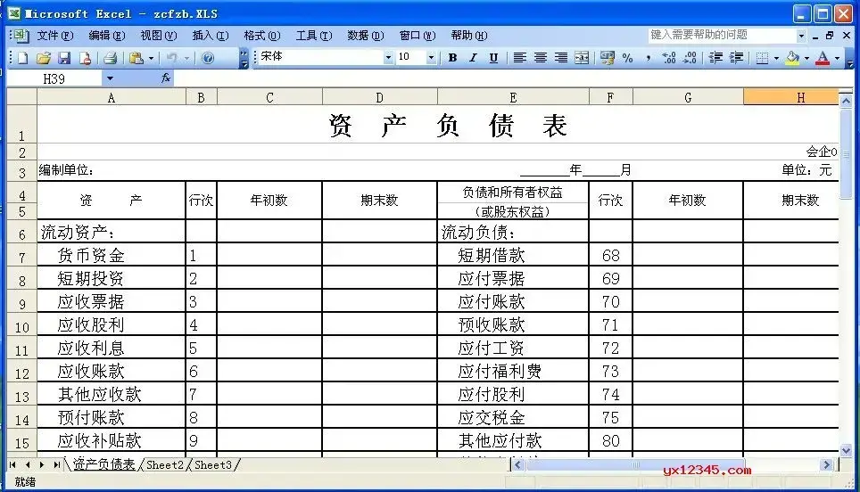
Task: Open the 编辑(E) menu
Action: point(107,36)
